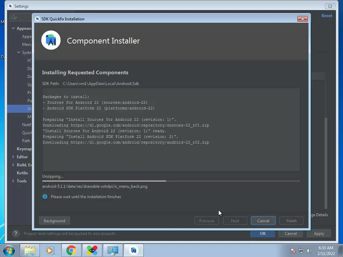Click the 'Android SDK Platform 22' log line

[99, 108]
